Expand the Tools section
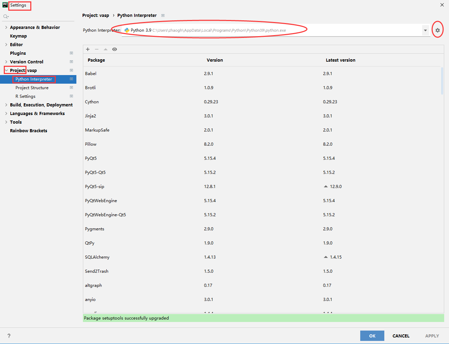Image resolution: width=449 pixels, height=344 pixels. (6, 122)
